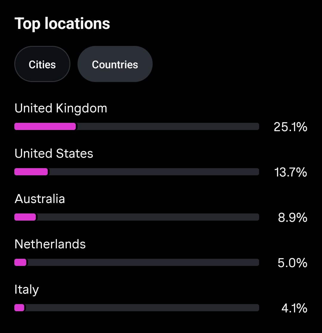Viewport: 322px width, 333px height.
Task: Click the Top locations heading
Action: click(62, 24)
